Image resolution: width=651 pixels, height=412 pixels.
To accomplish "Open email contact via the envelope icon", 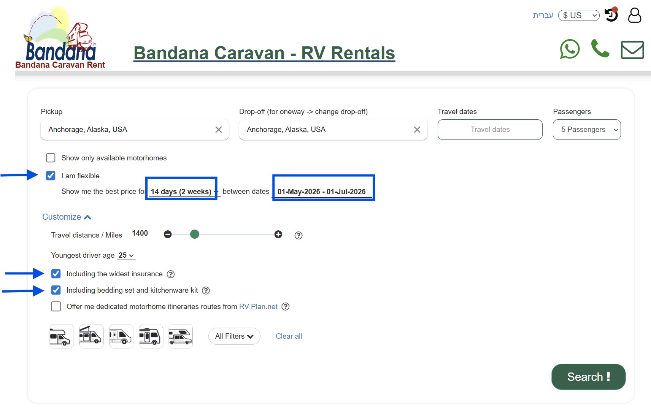I will coord(632,50).
